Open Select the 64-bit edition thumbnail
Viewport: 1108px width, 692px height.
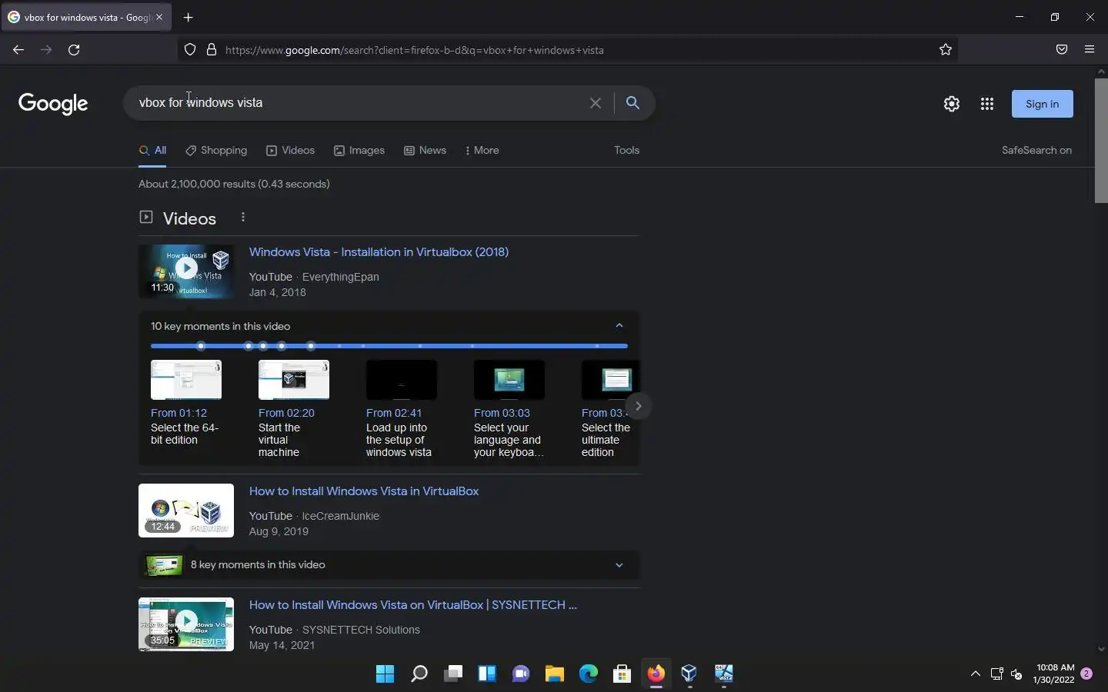click(186, 380)
